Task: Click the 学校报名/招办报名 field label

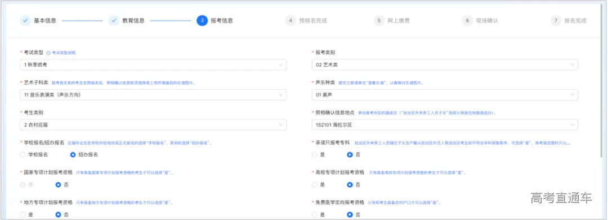Action: [x=44, y=143]
